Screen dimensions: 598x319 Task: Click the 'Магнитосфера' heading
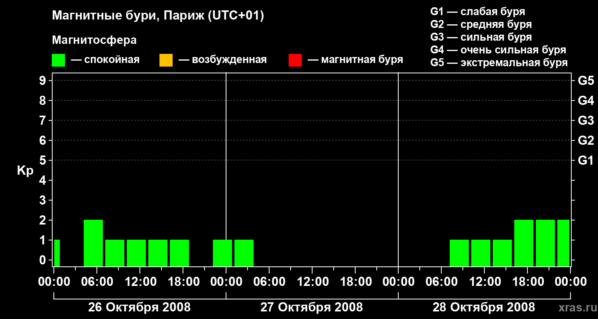point(94,40)
